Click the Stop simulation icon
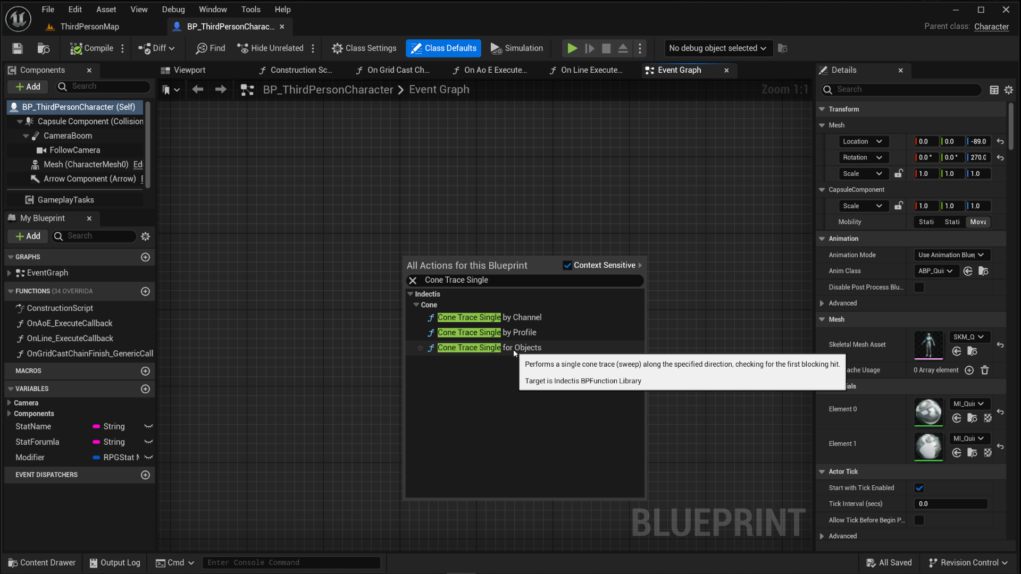Image resolution: width=1021 pixels, height=574 pixels. [606, 48]
